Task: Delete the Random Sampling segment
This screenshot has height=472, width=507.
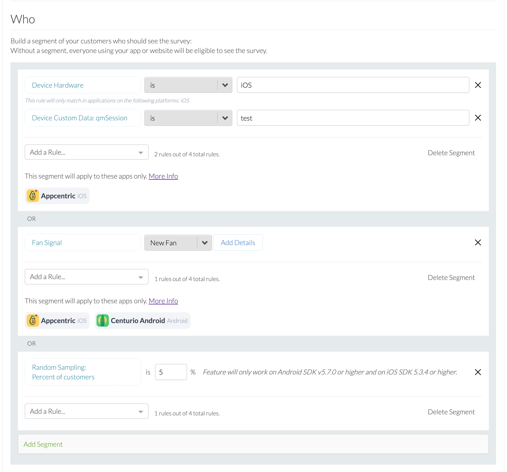Action: click(451, 412)
